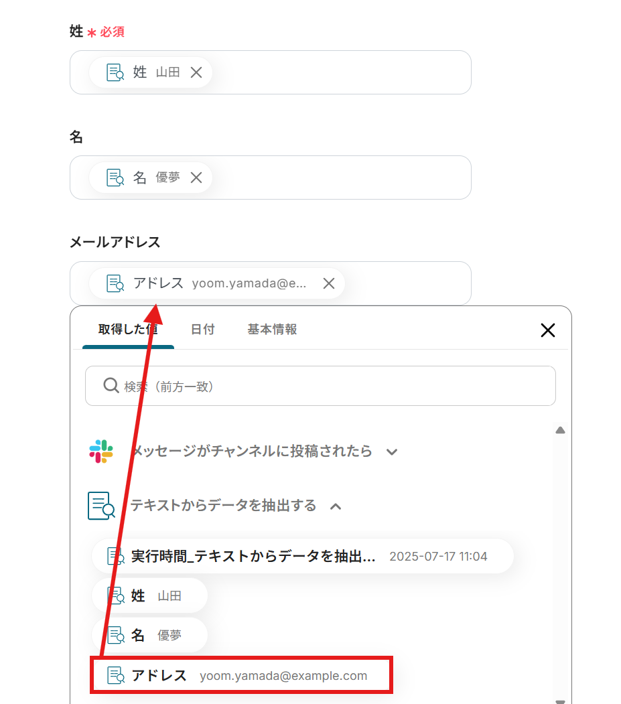Click the text-extraction document icon in list
Viewport: 621px width, 704px height.
tap(101, 506)
